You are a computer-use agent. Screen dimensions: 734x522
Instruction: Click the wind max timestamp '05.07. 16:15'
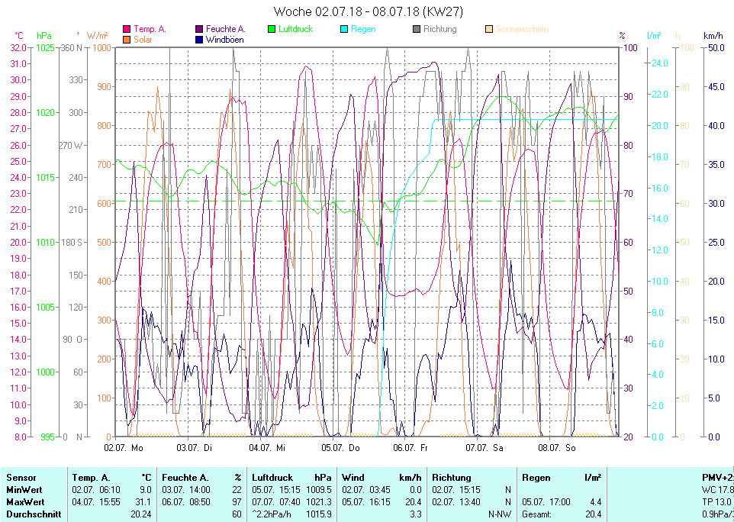[x=366, y=502]
